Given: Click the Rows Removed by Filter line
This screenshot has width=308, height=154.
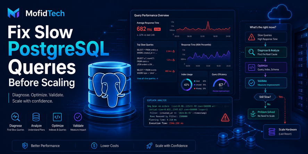Looking at the screenshot, I should [x=168, y=116].
